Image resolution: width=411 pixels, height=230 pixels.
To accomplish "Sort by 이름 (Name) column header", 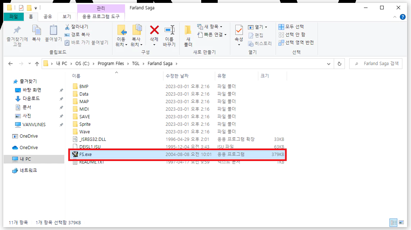I will point(117,76).
